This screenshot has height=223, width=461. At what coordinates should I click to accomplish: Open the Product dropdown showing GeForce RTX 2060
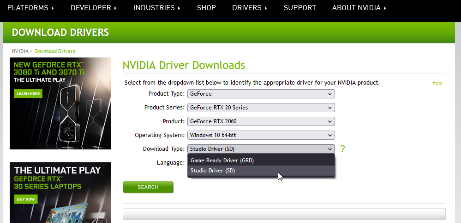click(261, 121)
